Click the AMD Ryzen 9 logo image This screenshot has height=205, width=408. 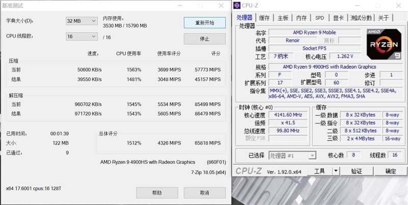coord(384,44)
